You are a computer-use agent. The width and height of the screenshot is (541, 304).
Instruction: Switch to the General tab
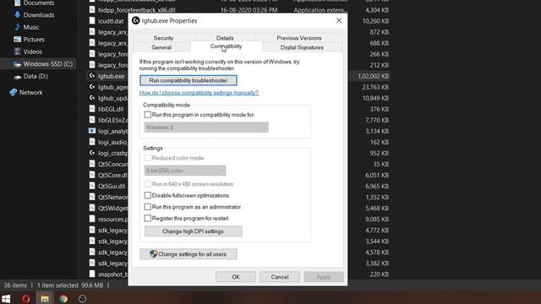[161, 47]
